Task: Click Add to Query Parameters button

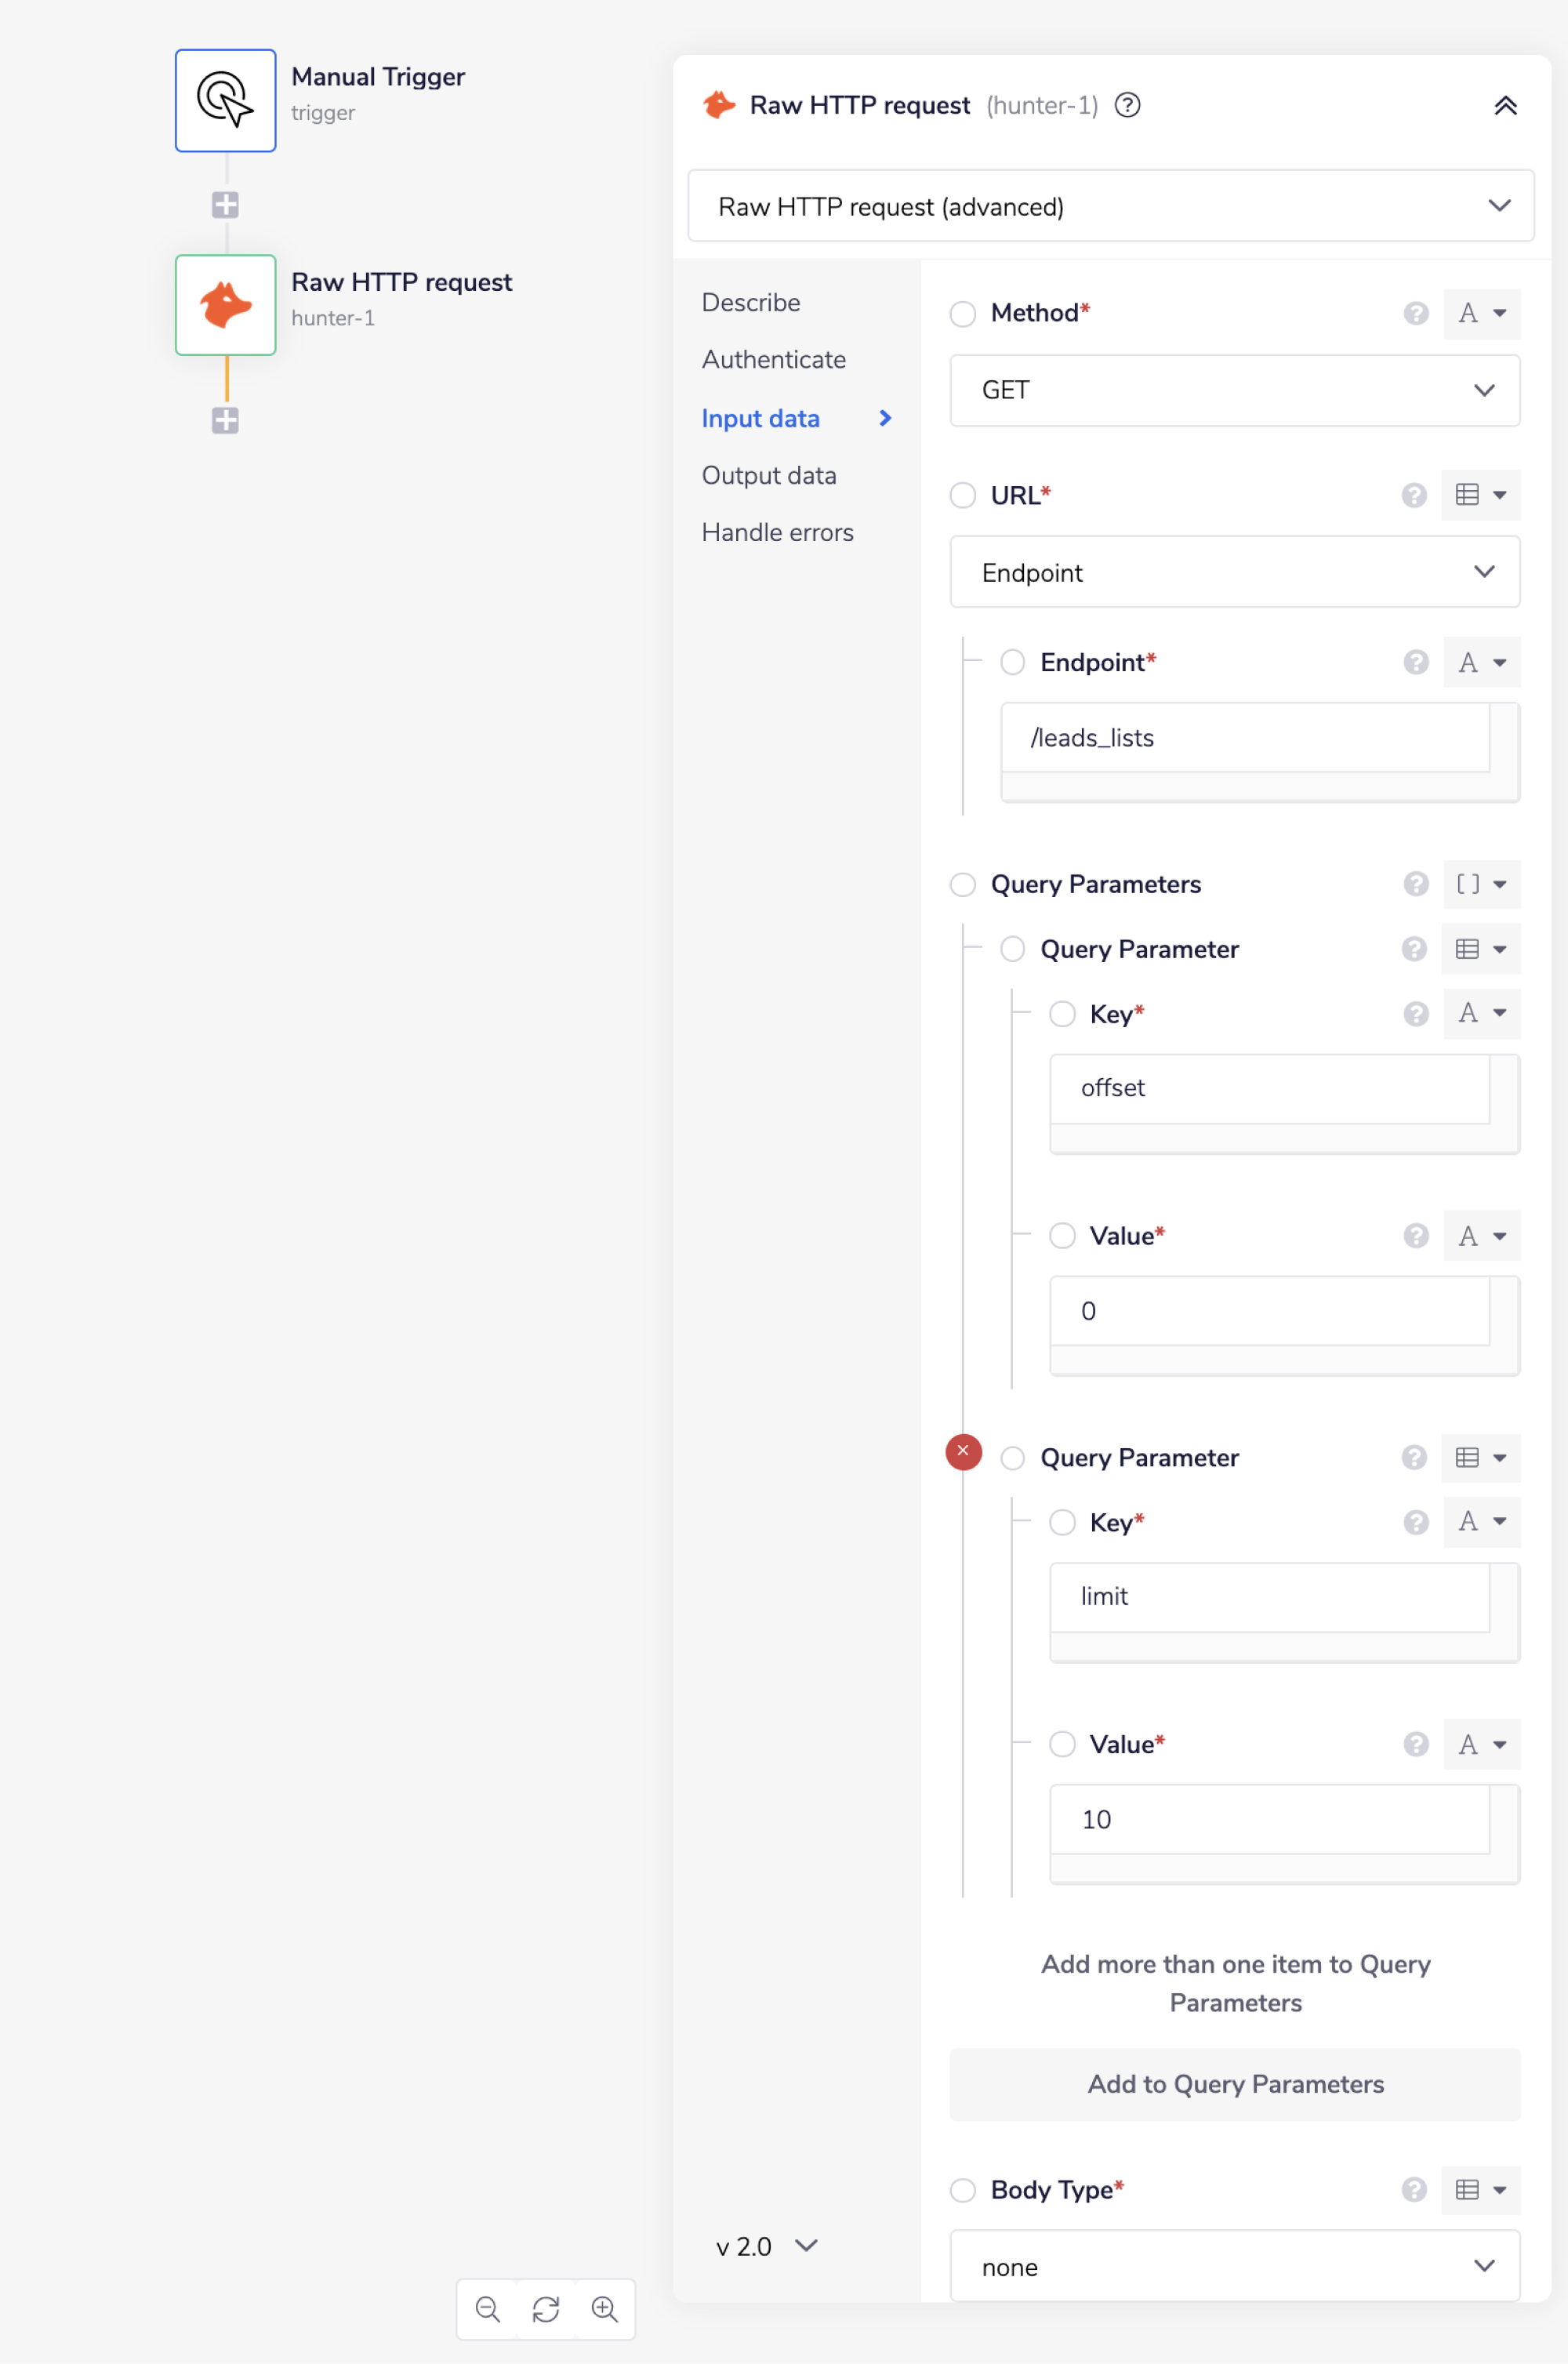Action: (1234, 2084)
